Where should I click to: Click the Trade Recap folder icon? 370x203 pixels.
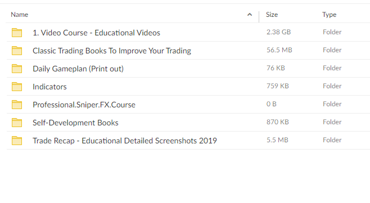click(17, 141)
